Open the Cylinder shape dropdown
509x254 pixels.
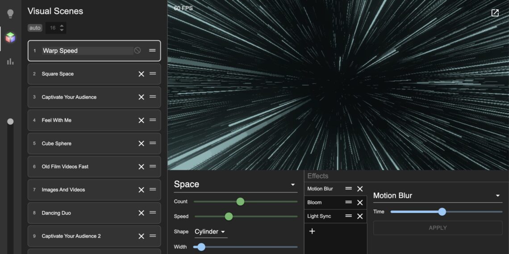click(210, 232)
